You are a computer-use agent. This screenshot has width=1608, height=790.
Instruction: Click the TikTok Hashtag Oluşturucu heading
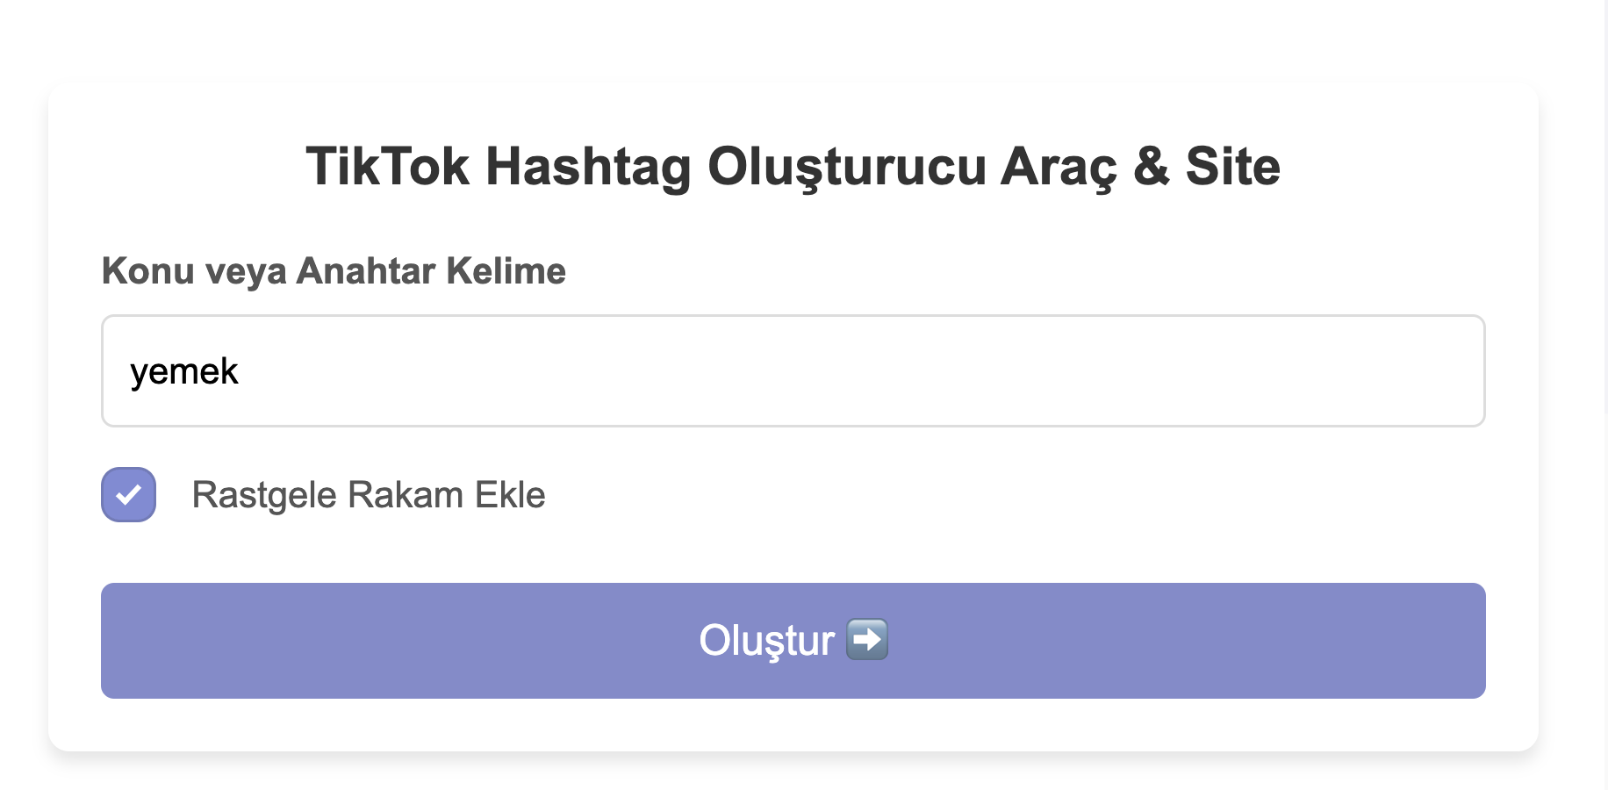tap(793, 167)
